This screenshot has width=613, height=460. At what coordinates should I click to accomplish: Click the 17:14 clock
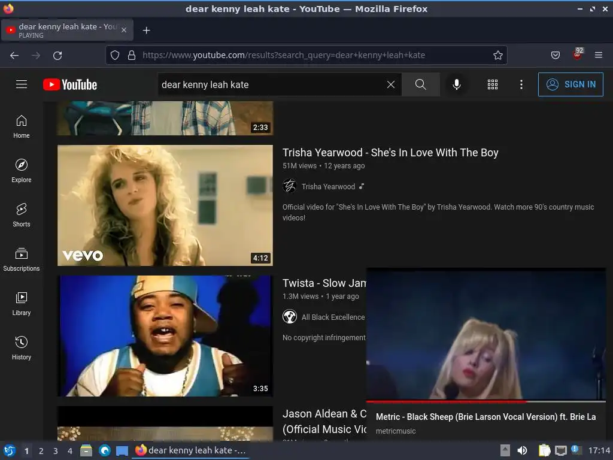(599, 450)
